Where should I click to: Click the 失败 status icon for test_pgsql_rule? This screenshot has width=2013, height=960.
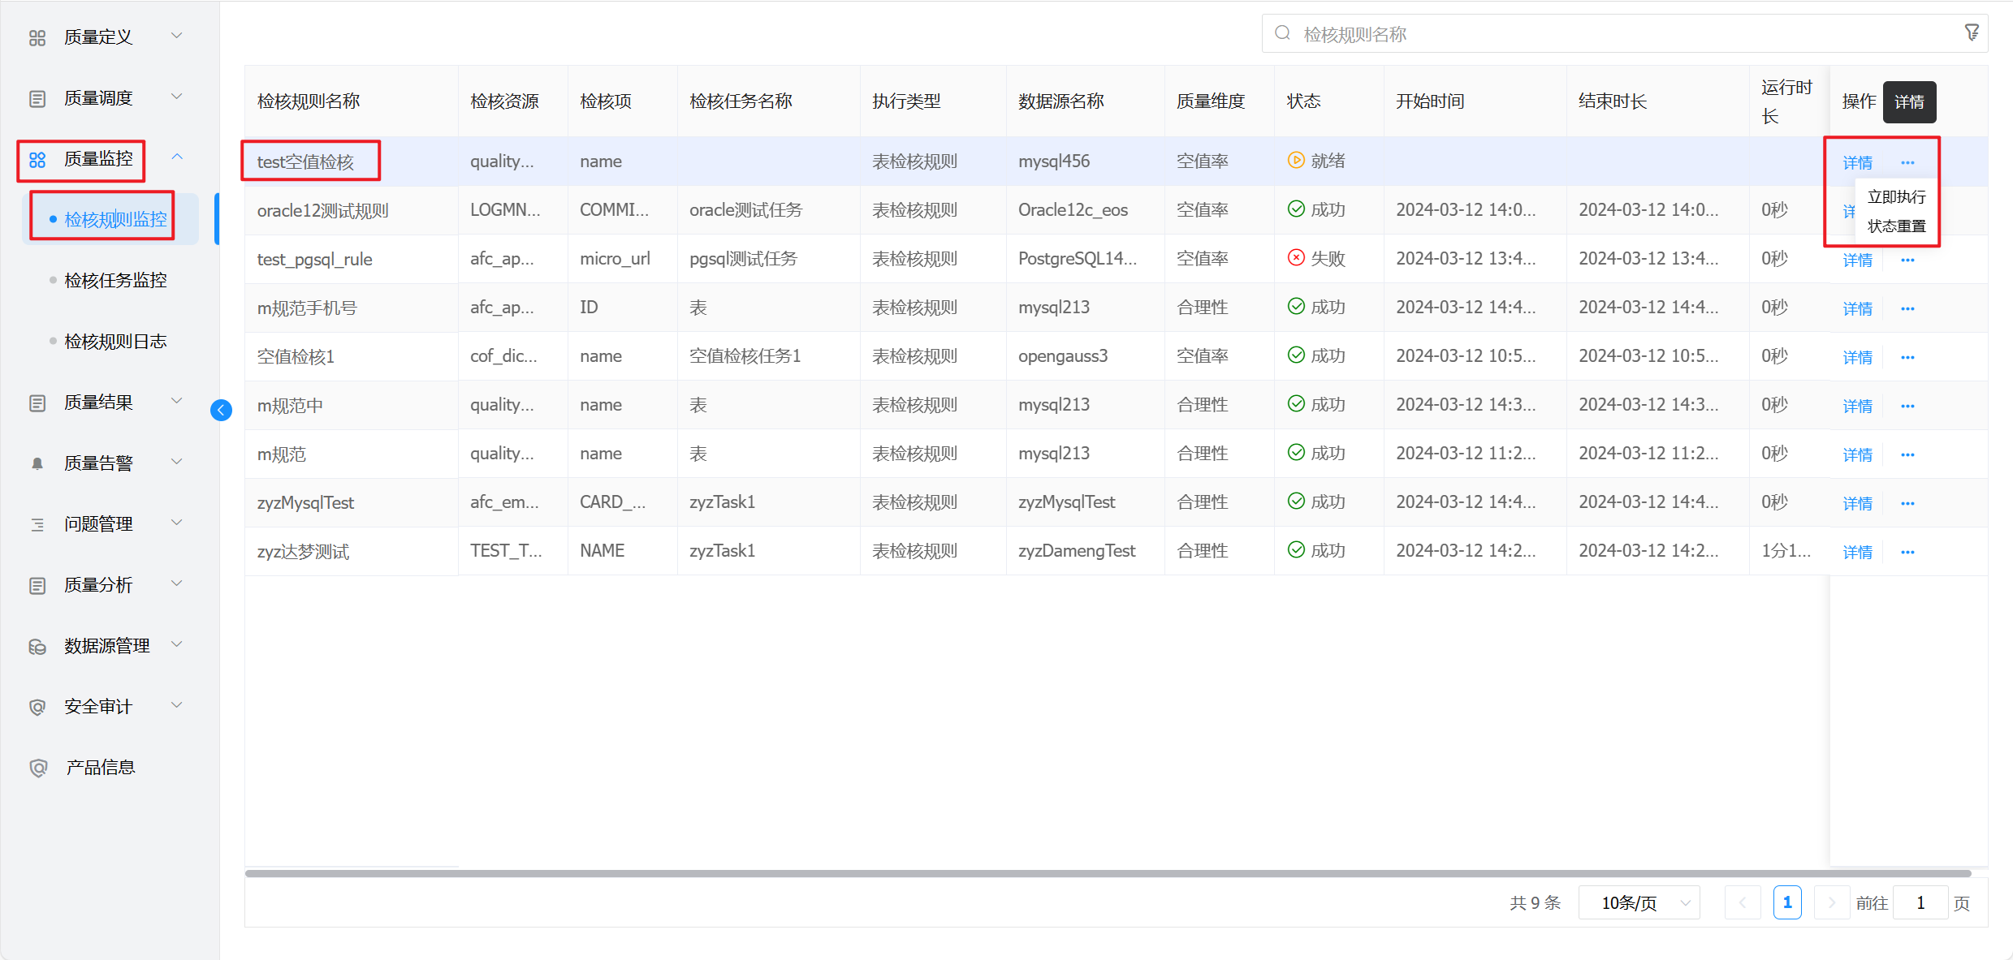point(1296,258)
